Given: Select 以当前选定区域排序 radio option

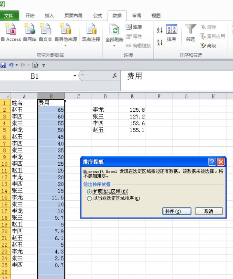Looking at the screenshot, I should point(89,198).
